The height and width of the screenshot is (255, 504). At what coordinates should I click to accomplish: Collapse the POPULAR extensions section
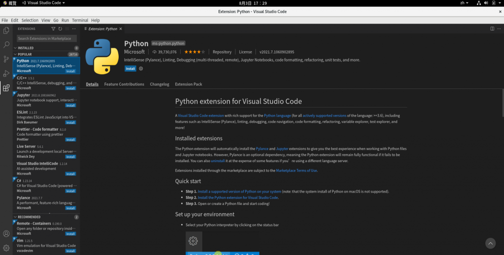(x=25, y=55)
